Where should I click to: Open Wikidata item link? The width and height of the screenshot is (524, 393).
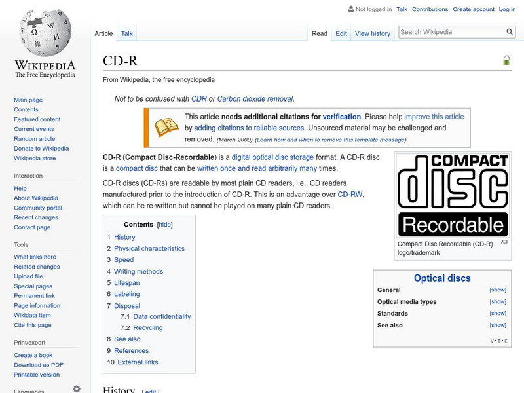click(x=32, y=315)
